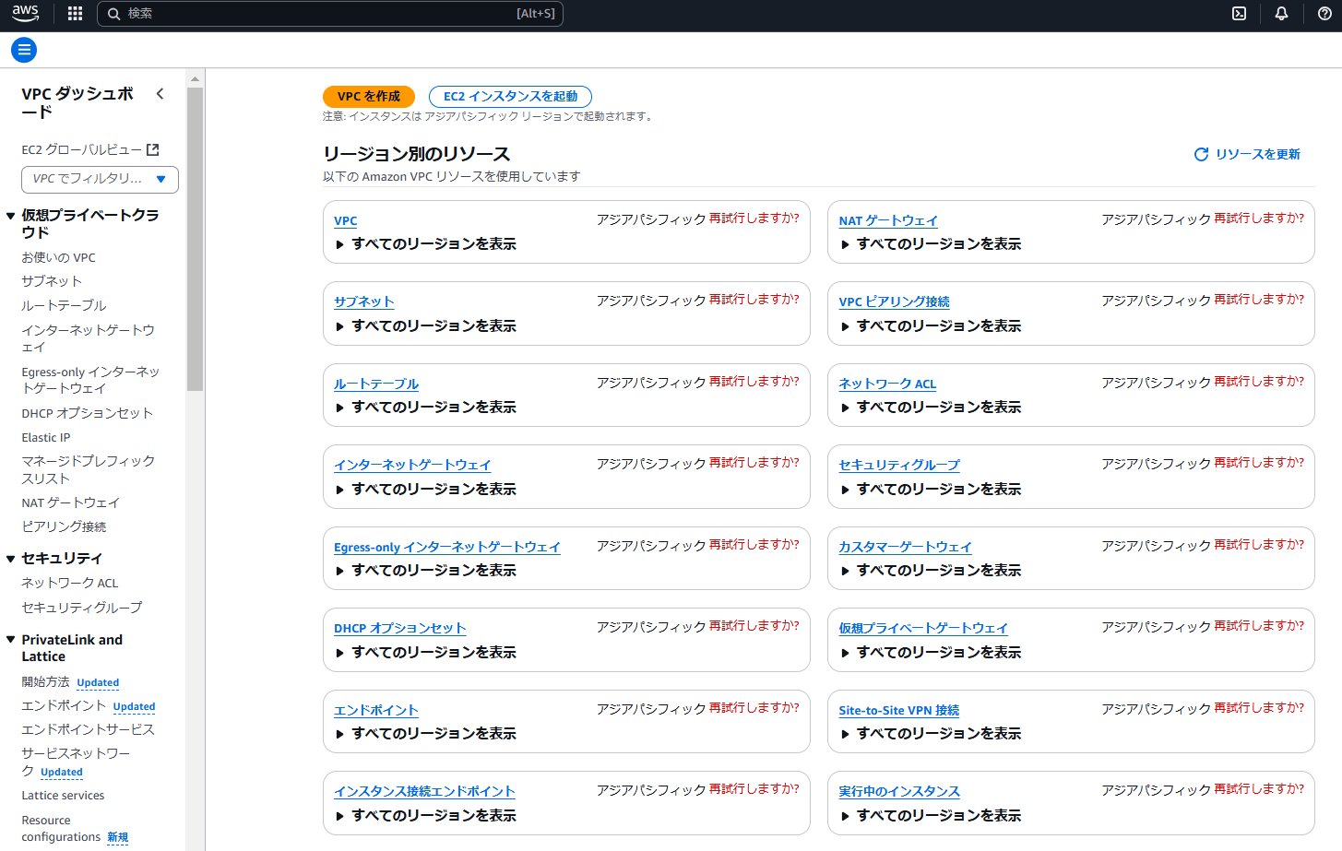Open the Site-to-Site VPN 接続 link
This screenshot has height=851, width=1342.
point(899,711)
